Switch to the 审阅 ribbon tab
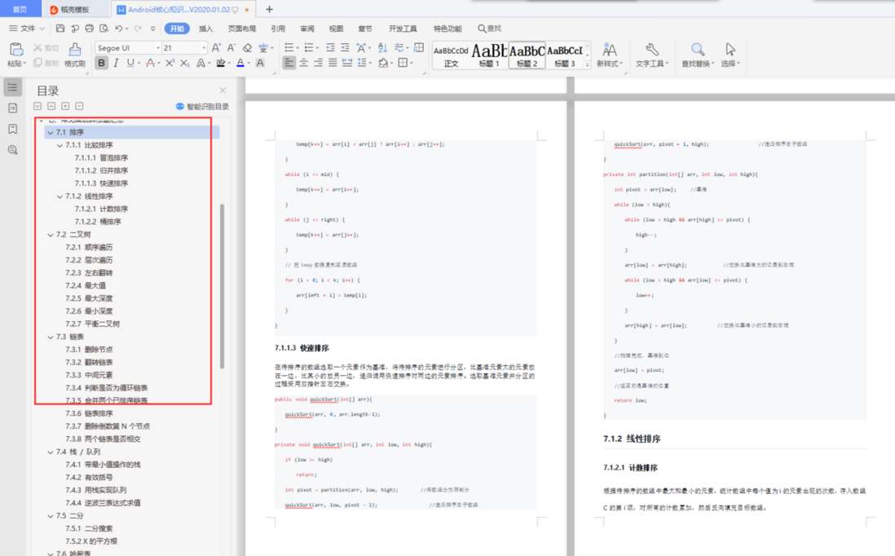Screen dimensions: 895x556 pos(307,29)
